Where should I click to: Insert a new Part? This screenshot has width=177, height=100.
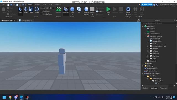(72, 10)
